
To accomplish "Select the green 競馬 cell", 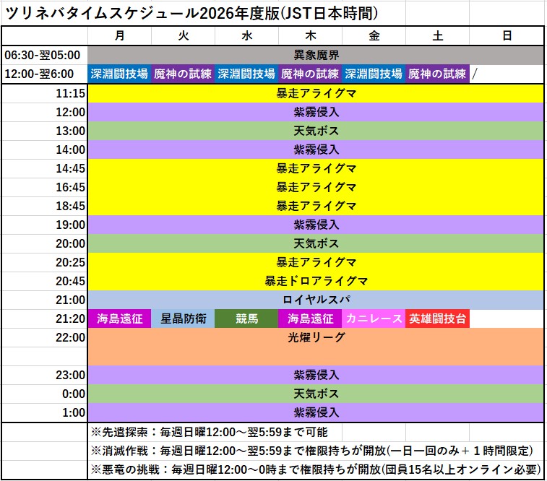I will 246,318.
